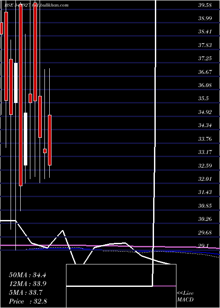Click the 30.26 price axis label

point(205,219)
